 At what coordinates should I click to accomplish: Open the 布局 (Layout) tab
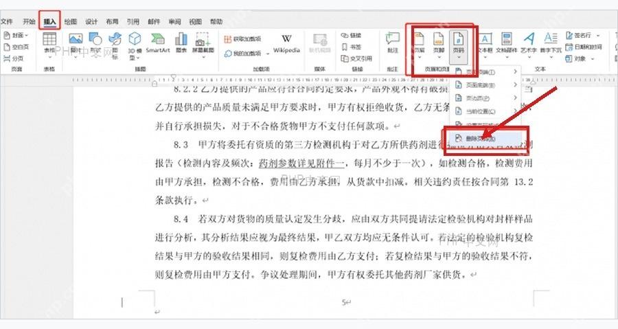(113, 22)
